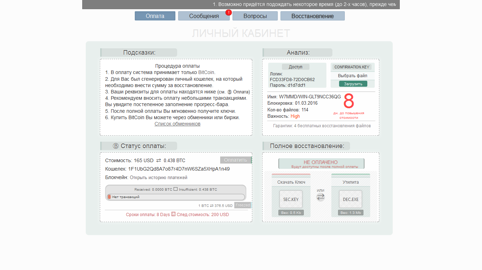Open the Вопросы tab
Image resolution: width=482 pixels, height=270 pixels.
click(255, 16)
